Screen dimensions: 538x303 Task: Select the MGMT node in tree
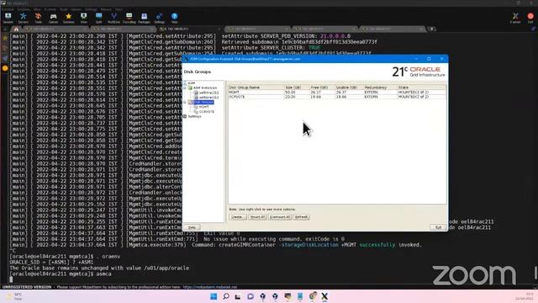203,107
